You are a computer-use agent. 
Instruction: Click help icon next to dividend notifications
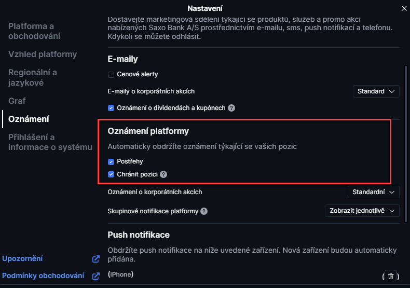pyautogui.click(x=231, y=108)
